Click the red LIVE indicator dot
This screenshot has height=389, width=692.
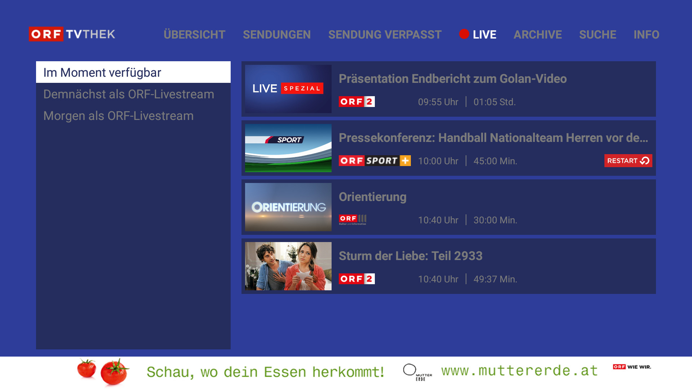464,35
